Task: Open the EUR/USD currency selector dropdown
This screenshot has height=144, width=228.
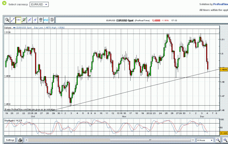Action: [39, 4]
